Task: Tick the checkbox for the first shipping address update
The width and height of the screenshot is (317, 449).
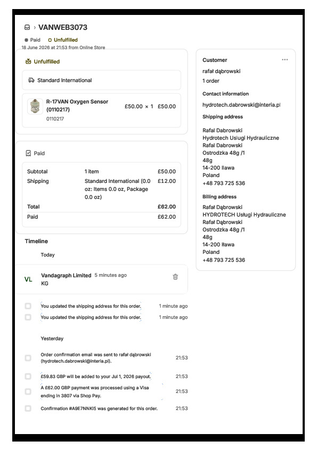Action: click(28, 306)
